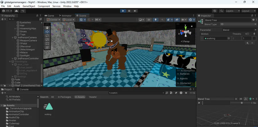Image resolution: width=258 pixels, height=127 pixels.
Task: Click the Hierarchy search-by-type icon
Action: (x=40, y=19)
